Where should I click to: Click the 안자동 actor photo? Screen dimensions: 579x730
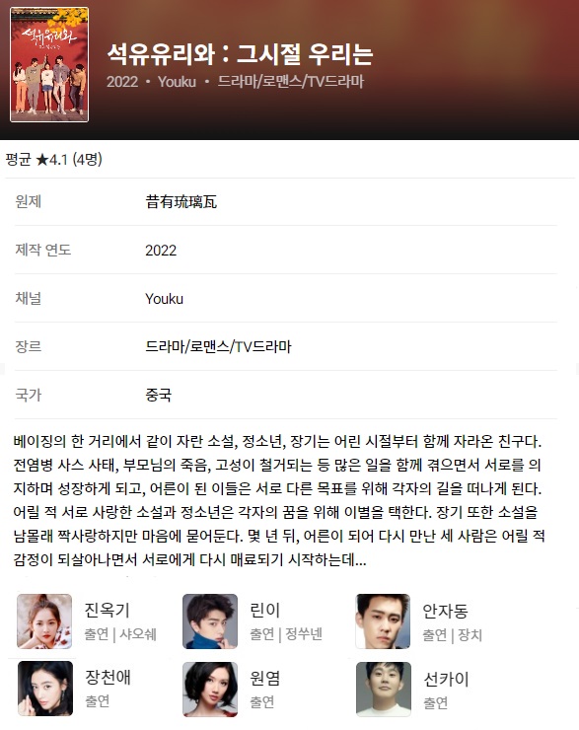pyautogui.click(x=383, y=621)
